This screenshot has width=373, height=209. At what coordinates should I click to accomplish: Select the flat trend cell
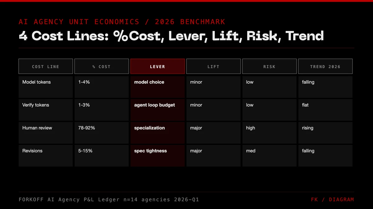(x=325, y=110)
